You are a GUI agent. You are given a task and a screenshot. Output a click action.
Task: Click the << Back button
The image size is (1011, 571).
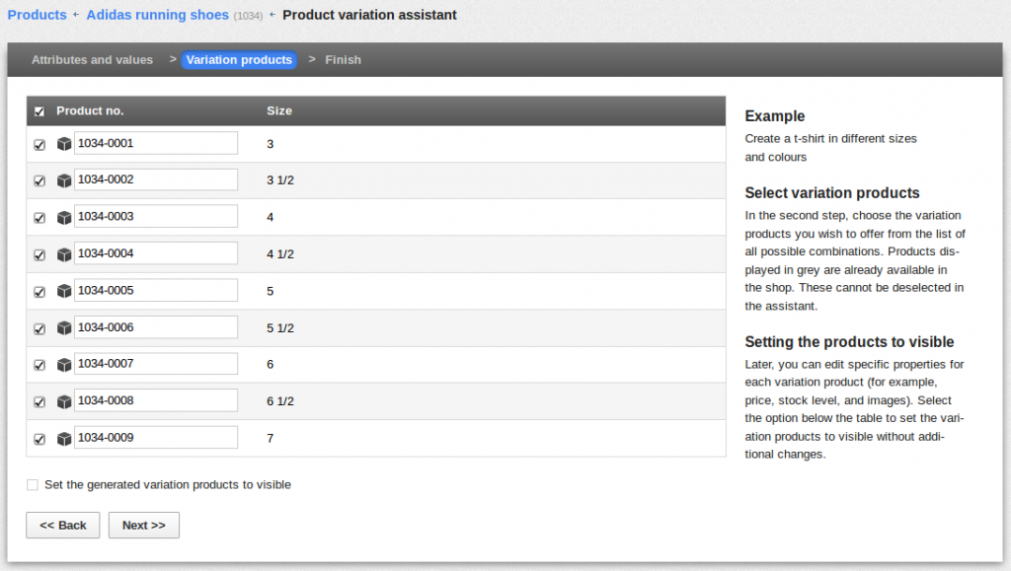click(62, 526)
